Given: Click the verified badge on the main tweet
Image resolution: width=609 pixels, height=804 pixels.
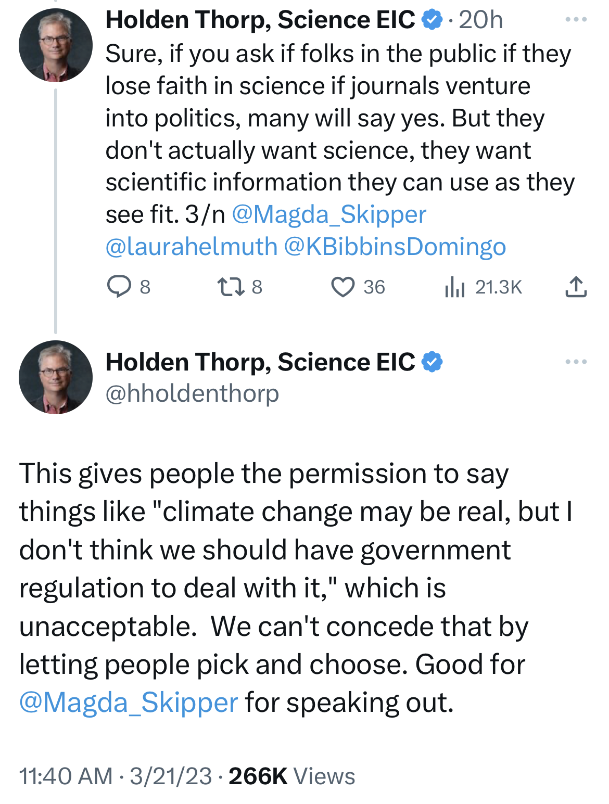Looking at the screenshot, I should click(432, 362).
